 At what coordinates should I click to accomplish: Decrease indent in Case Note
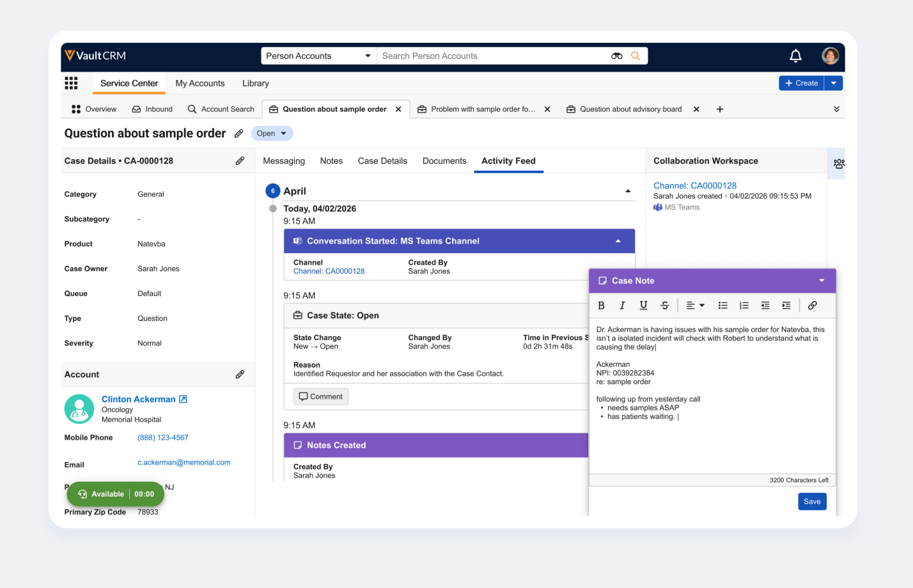[765, 306]
